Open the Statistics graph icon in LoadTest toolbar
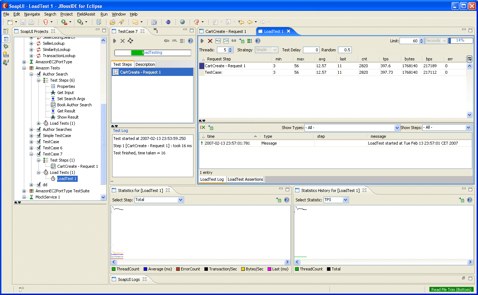478x295 pixels. [x=218, y=40]
